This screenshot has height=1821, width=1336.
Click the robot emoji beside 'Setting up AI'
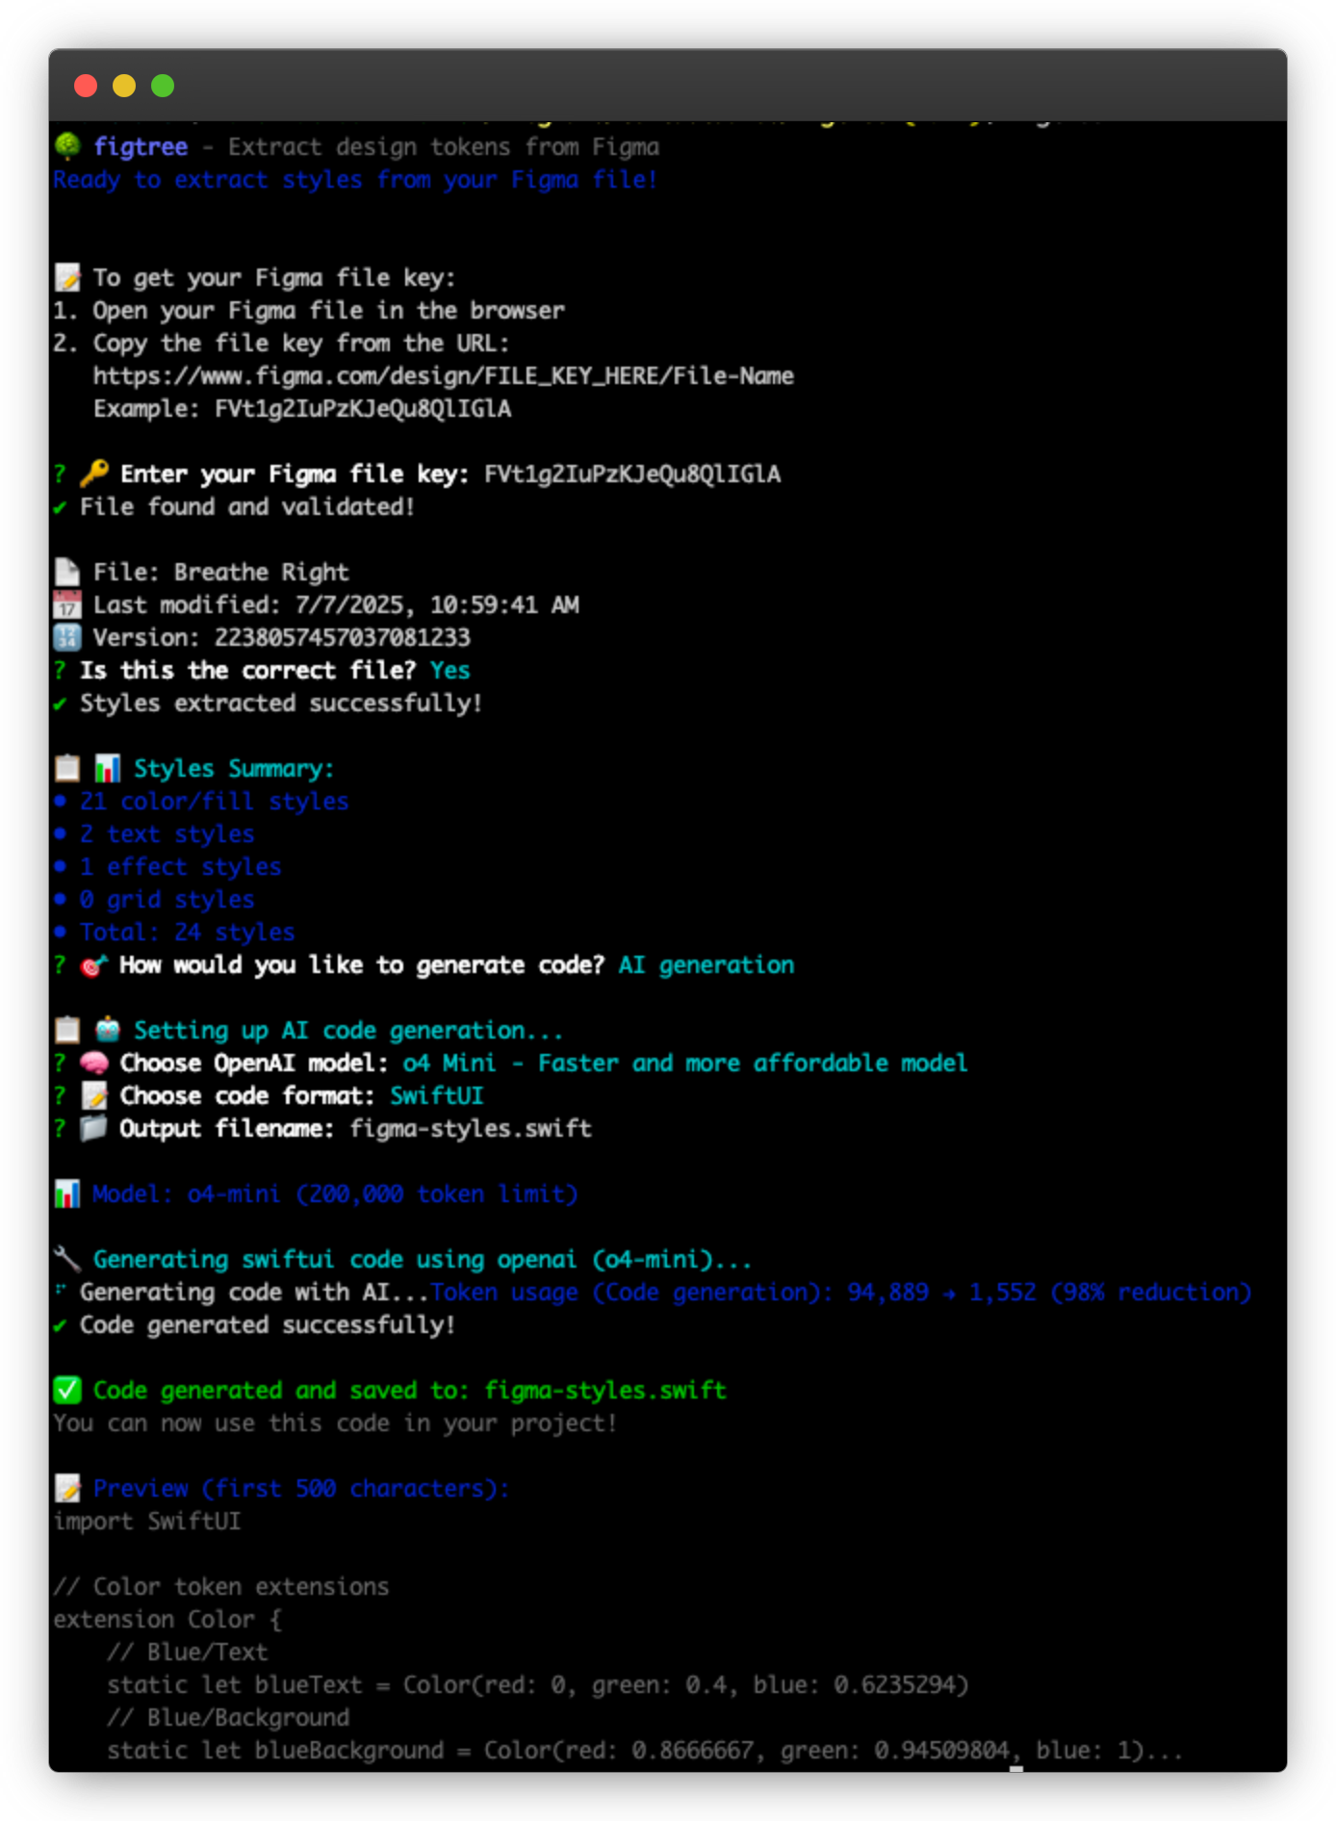108,1030
